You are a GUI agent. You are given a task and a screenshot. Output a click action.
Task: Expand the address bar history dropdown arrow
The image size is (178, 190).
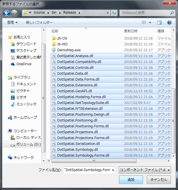point(108,13)
